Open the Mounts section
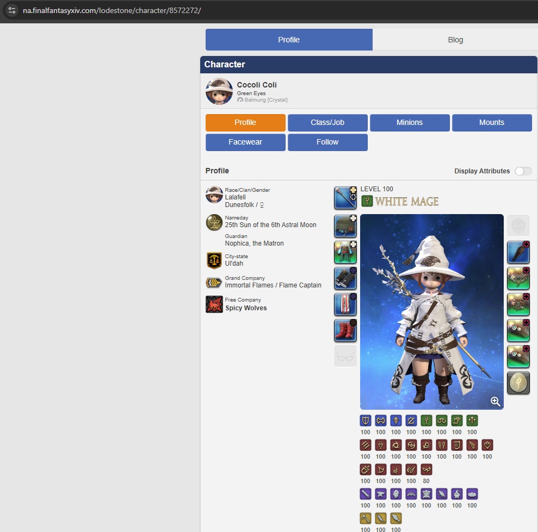The width and height of the screenshot is (538, 532). (x=492, y=122)
